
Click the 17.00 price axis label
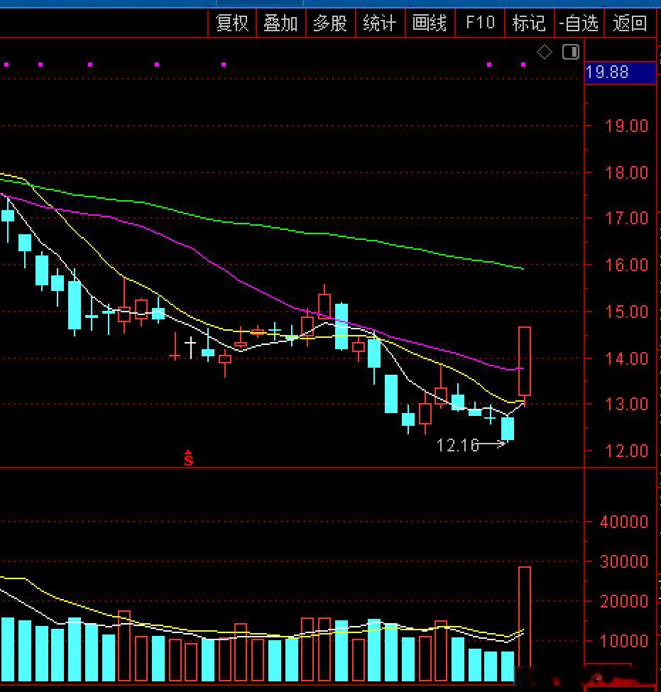pos(626,218)
